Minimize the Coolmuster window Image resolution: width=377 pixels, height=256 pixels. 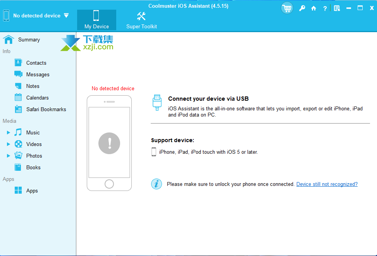[349, 8]
